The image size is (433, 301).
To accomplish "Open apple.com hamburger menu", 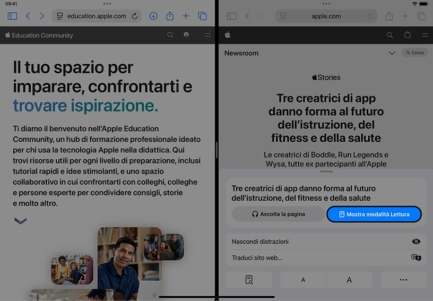I will coord(425,35).
